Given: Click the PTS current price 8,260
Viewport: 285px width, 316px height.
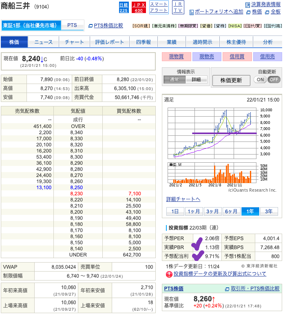Looking at the screenshot, I should (x=203, y=299).
